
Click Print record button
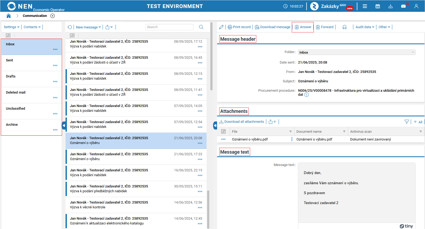tap(239, 27)
